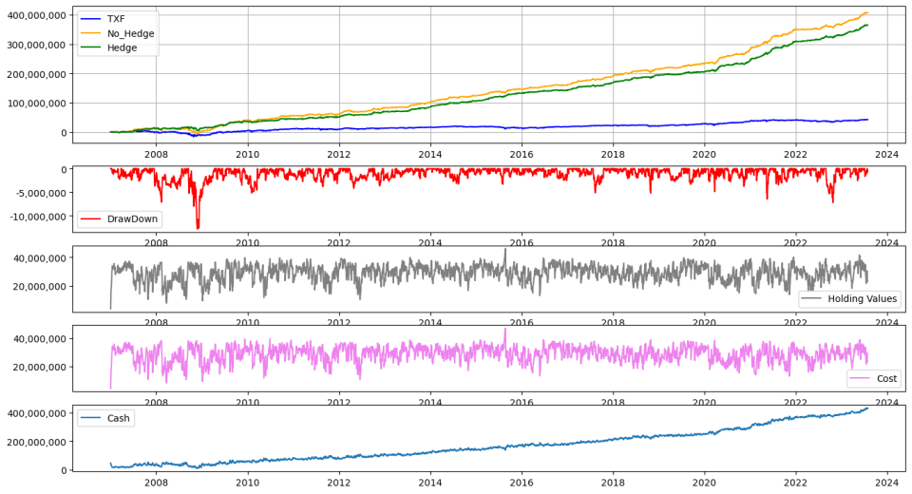912x494 pixels.
Task: Click the Holding Values legend label
Action: [863, 299]
